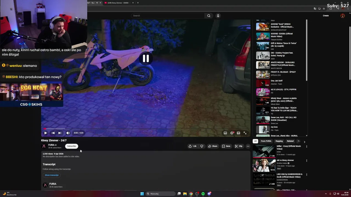Open Miller - Crazy video thumbnail
This screenshot has width=351, height=197.
coord(264,151)
